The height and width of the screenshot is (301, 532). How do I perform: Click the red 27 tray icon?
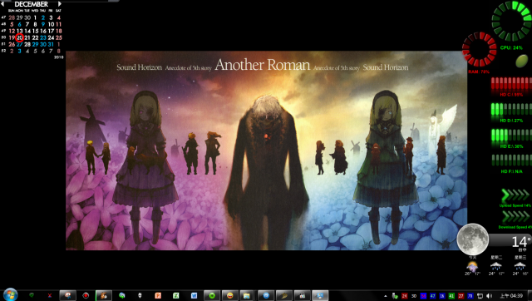(461, 296)
